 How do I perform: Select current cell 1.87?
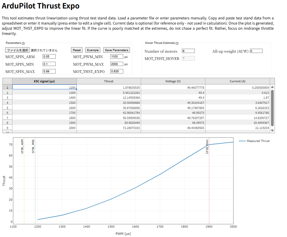(x=237, y=97)
